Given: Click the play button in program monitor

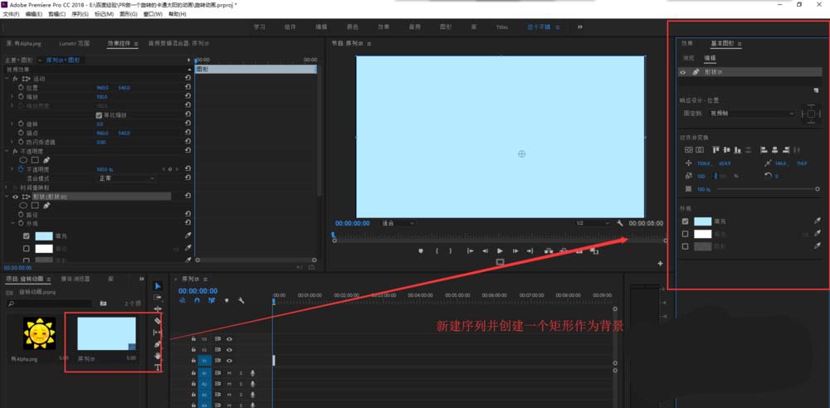Looking at the screenshot, I should click(x=500, y=250).
